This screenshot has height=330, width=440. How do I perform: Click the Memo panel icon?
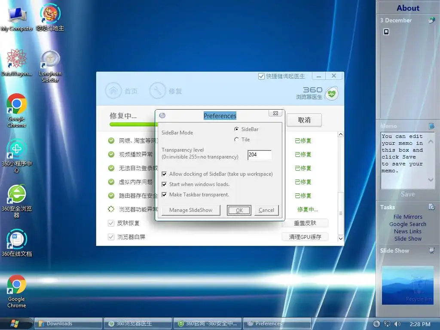[x=431, y=126]
